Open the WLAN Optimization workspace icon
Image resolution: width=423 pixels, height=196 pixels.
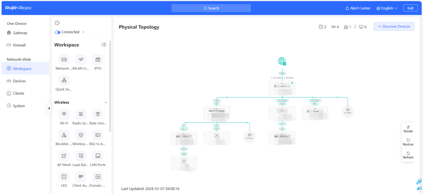pos(81,60)
